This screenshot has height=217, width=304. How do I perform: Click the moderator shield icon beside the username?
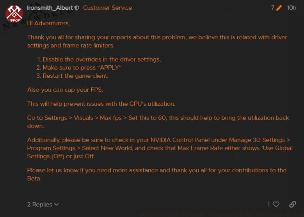click(x=77, y=8)
